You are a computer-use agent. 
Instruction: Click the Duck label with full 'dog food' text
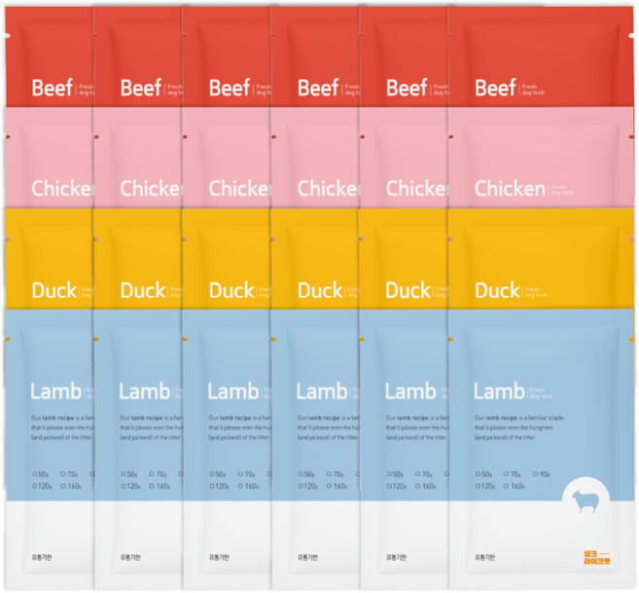point(497,290)
